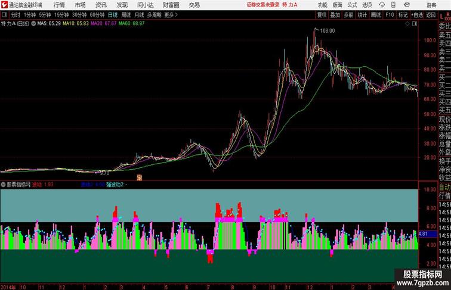Toggle the left panel layout icon
This screenshot has height=290, width=451.
point(4,15)
